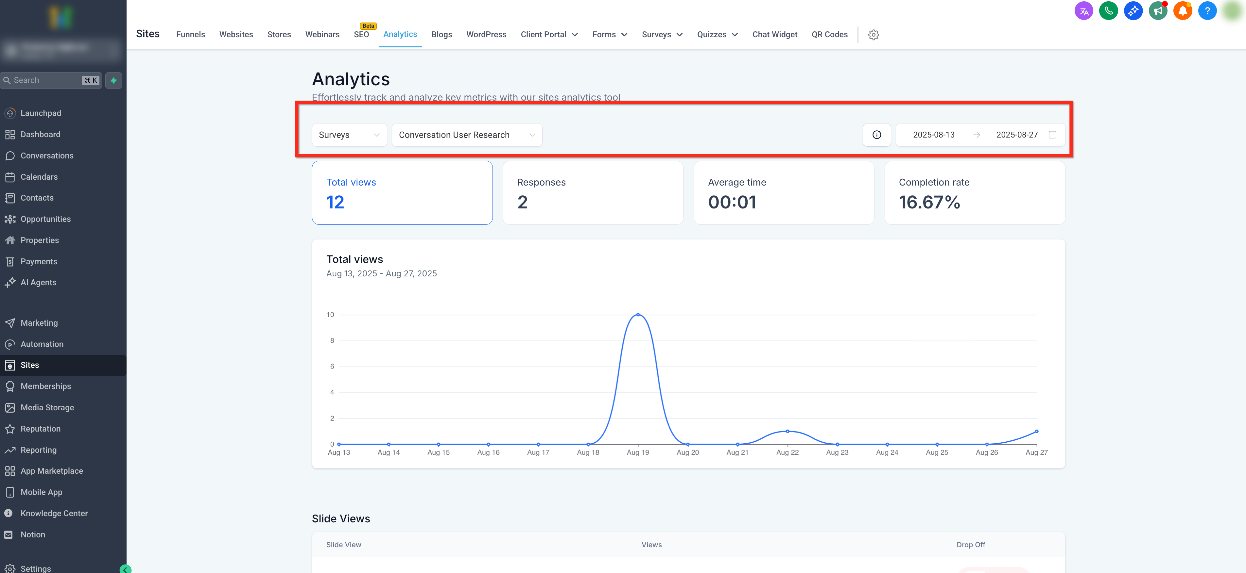The image size is (1246, 573).
Task: Go to Conversations in the sidebar
Action: pyautogui.click(x=47, y=156)
